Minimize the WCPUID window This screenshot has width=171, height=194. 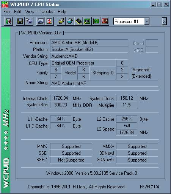pos(153,5)
